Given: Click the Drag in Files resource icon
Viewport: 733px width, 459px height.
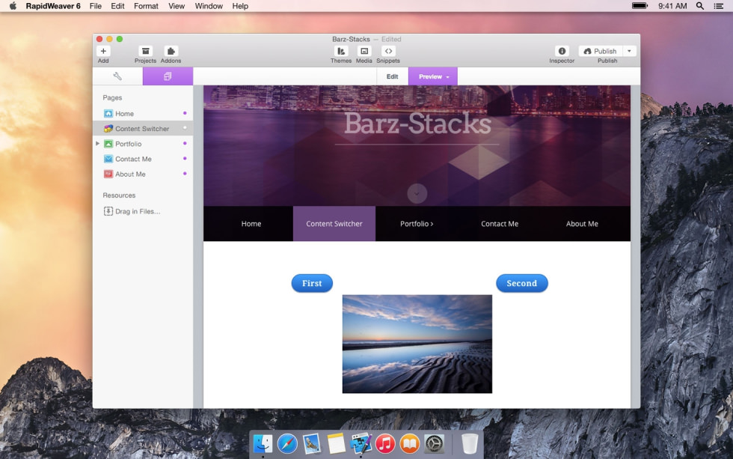Looking at the screenshot, I should pos(108,211).
